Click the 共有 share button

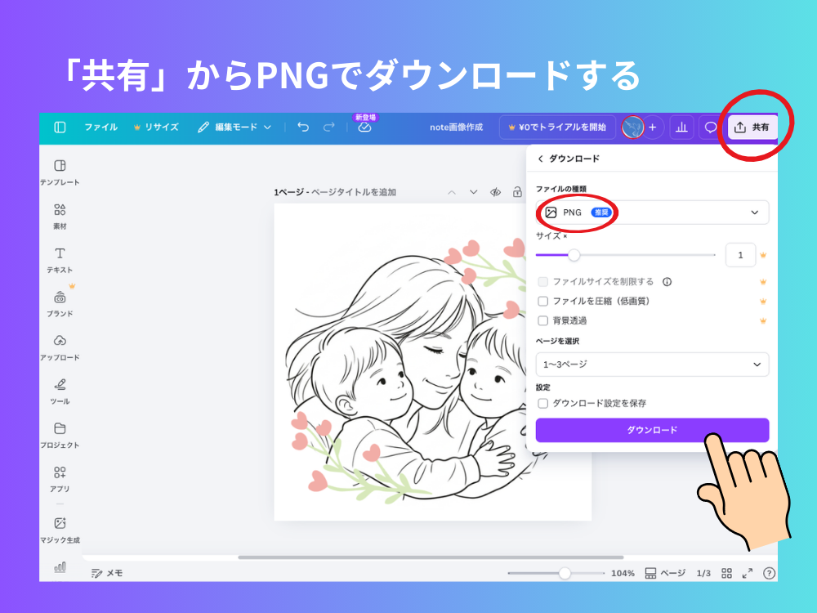(x=752, y=128)
